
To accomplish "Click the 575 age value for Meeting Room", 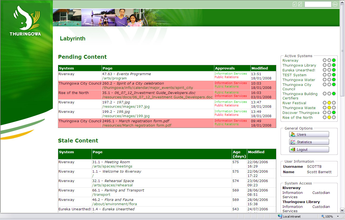I will coord(236,162).
